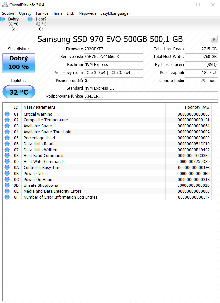
Task: Click raw value 0000007259D39
Action: [194, 161]
